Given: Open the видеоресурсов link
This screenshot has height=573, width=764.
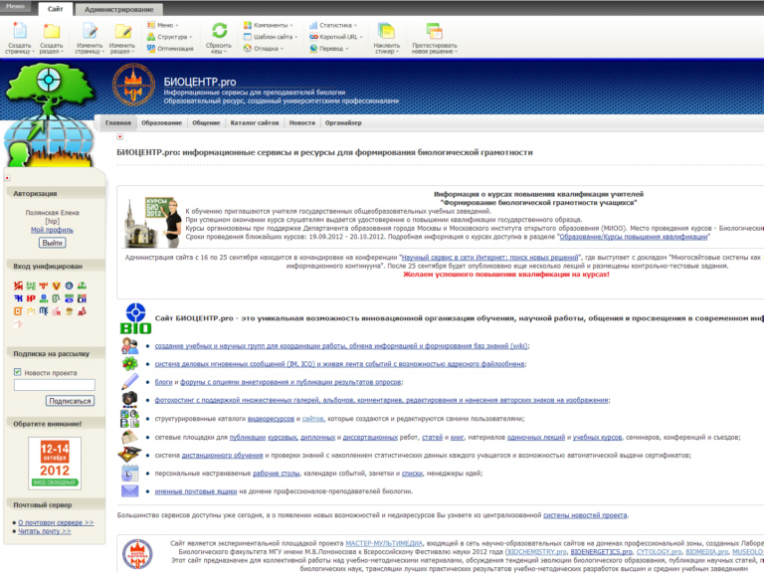Looking at the screenshot, I should click(271, 419).
